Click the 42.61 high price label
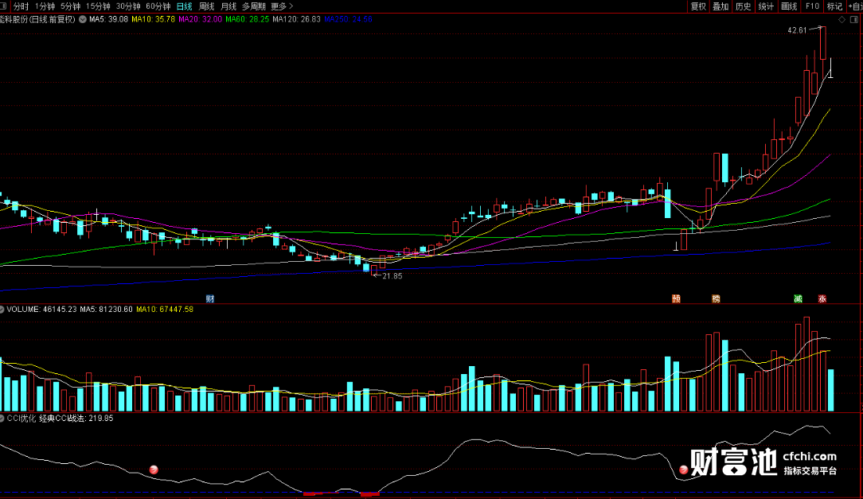This screenshot has width=863, height=499. 797,30
